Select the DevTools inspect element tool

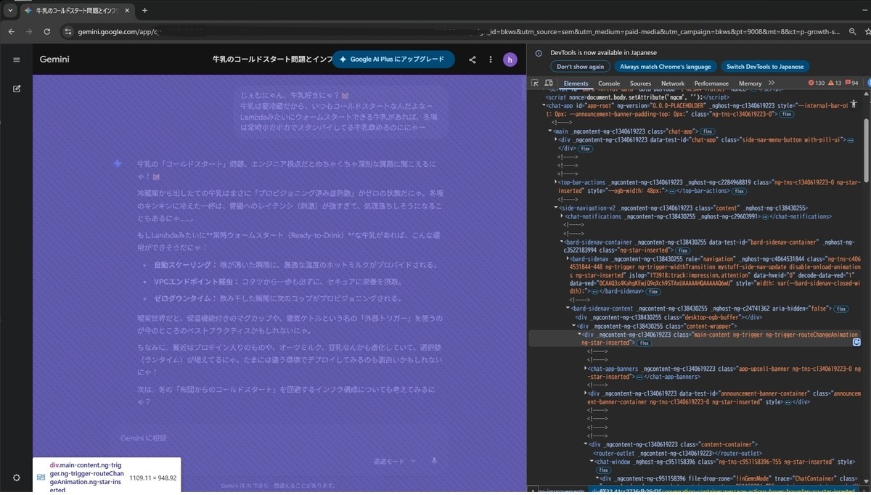click(x=536, y=83)
